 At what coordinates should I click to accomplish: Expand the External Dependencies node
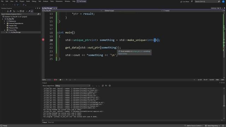pos(5,23)
